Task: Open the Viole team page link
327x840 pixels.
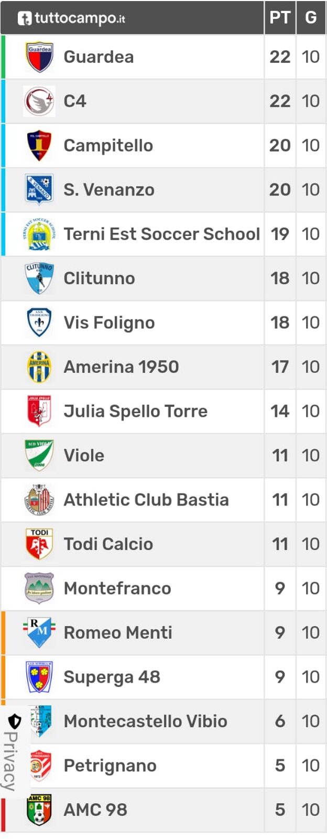Action: click(x=84, y=456)
